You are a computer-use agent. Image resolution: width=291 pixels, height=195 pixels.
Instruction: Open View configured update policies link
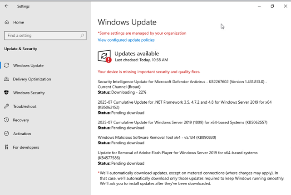click(126, 40)
